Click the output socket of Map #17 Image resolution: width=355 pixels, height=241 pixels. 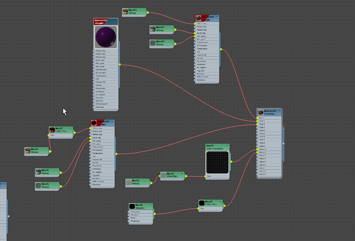click(x=175, y=30)
